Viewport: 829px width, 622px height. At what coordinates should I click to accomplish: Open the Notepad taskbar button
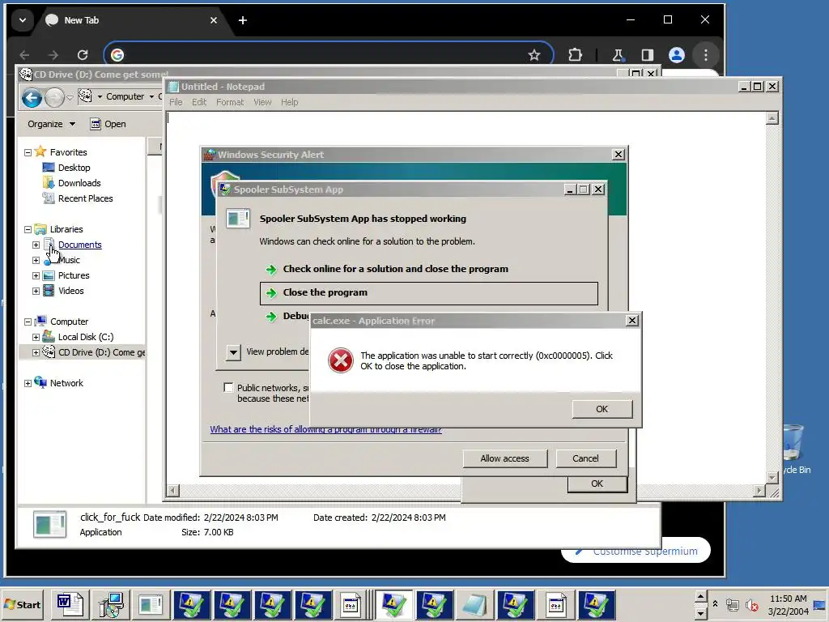pyautogui.click(x=474, y=604)
